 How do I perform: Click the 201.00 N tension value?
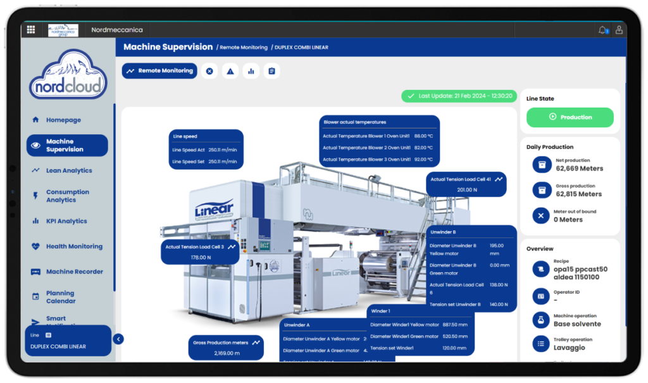(467, 190)
